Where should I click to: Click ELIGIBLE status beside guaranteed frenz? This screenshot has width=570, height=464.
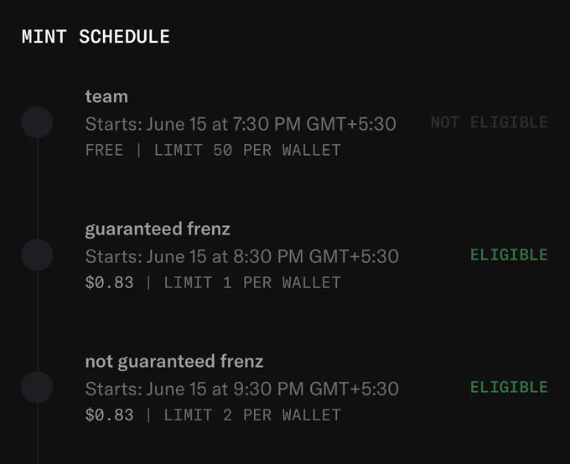[x=510, y=255]
